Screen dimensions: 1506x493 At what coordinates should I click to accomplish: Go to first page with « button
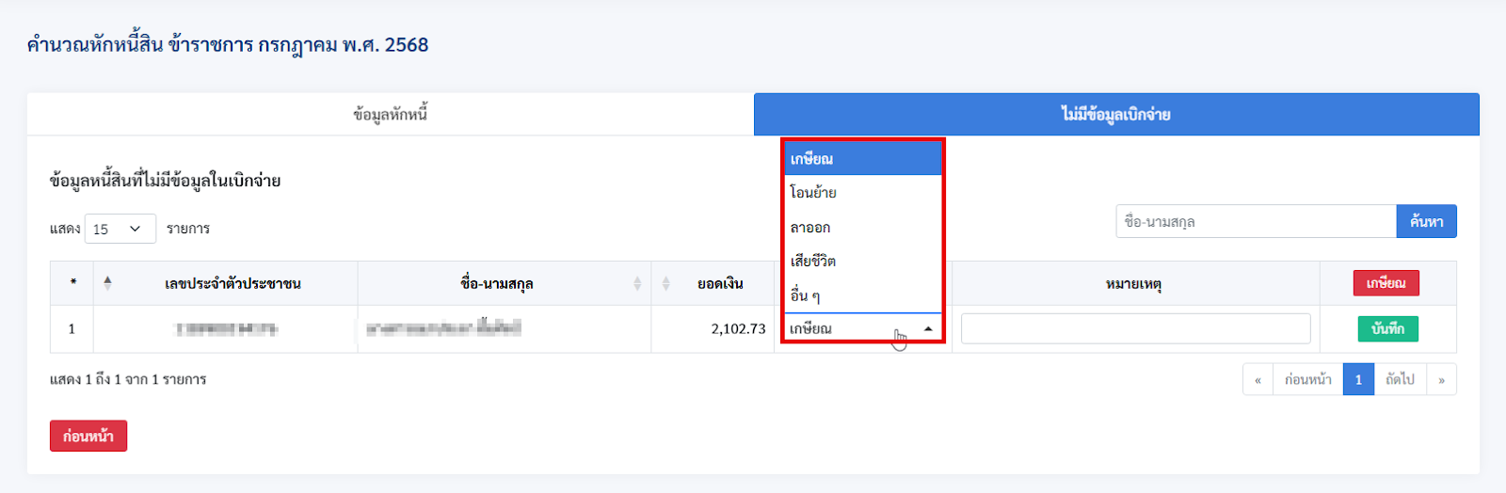pyautogui.click(x=1258, y=380)
